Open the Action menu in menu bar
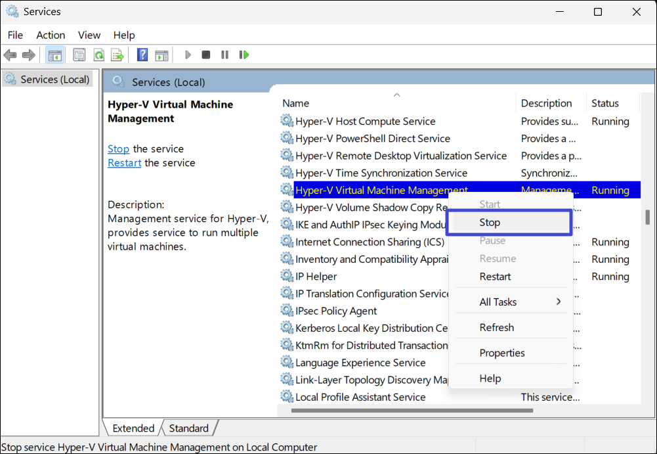This screenshot has height=454, width=657. [x=51, y=35]
